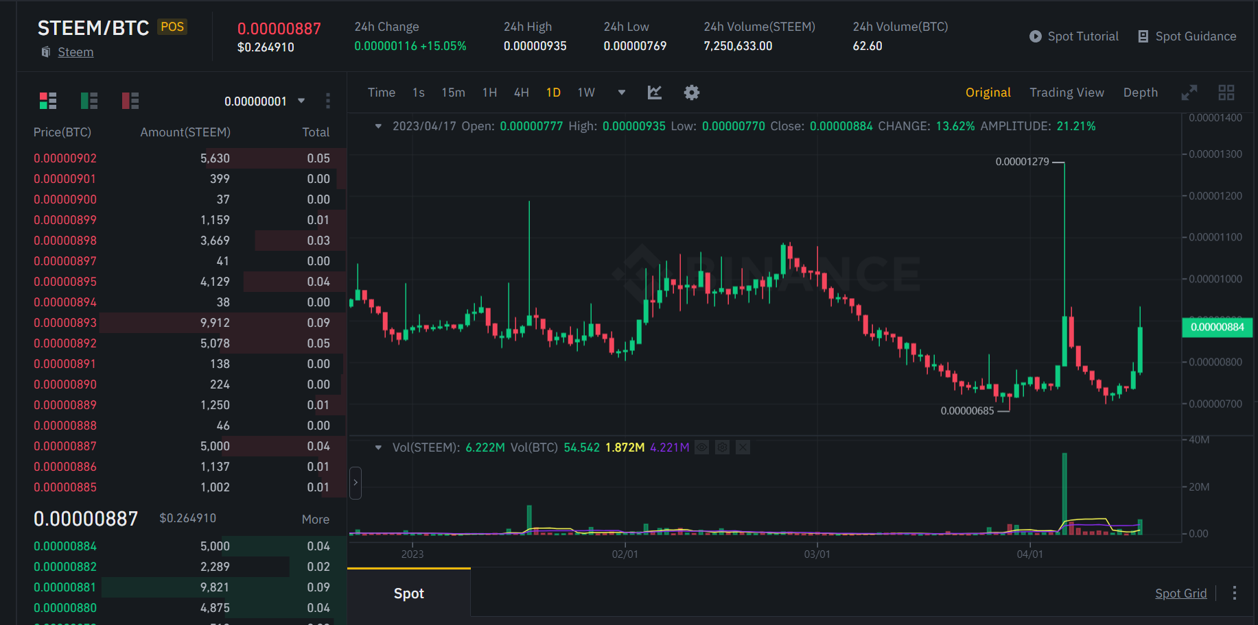Viewport: 1258px width, 625px height.
Task: Open chart settings gear
Action: tap(692, 93)
